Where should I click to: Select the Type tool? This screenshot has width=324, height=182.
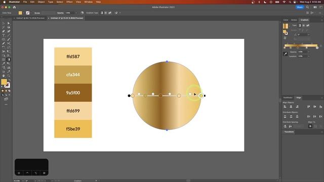(4, 35)
